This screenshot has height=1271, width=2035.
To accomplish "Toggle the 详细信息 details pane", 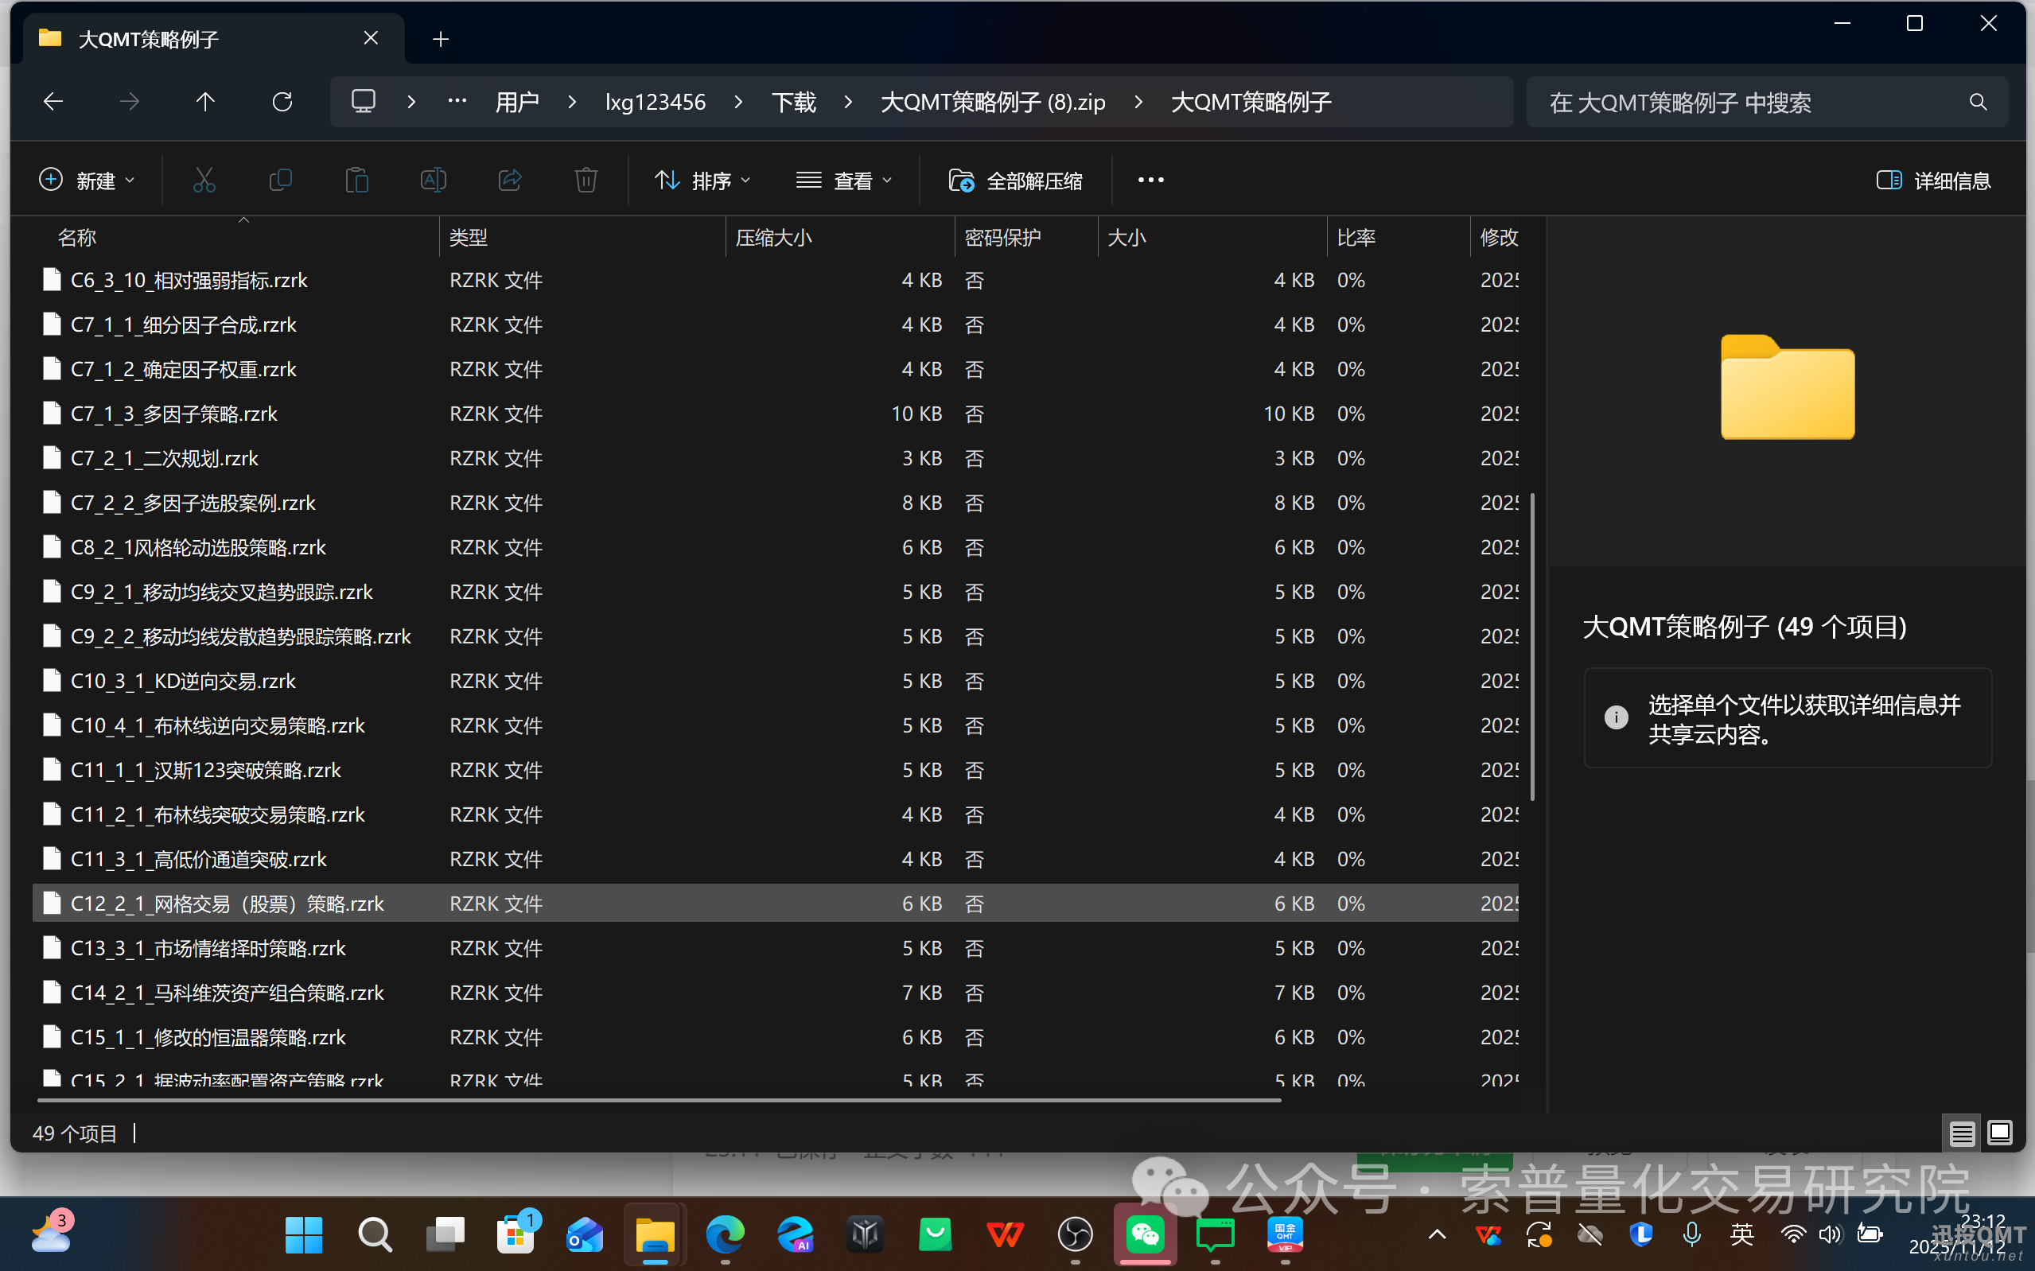I will click(1933, 180).
